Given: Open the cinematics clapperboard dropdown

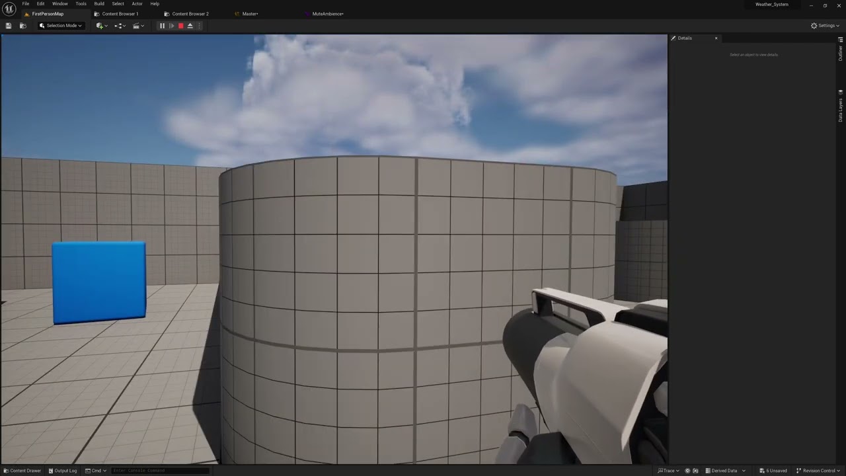Looking at the screenshot, I should [138, 26].
